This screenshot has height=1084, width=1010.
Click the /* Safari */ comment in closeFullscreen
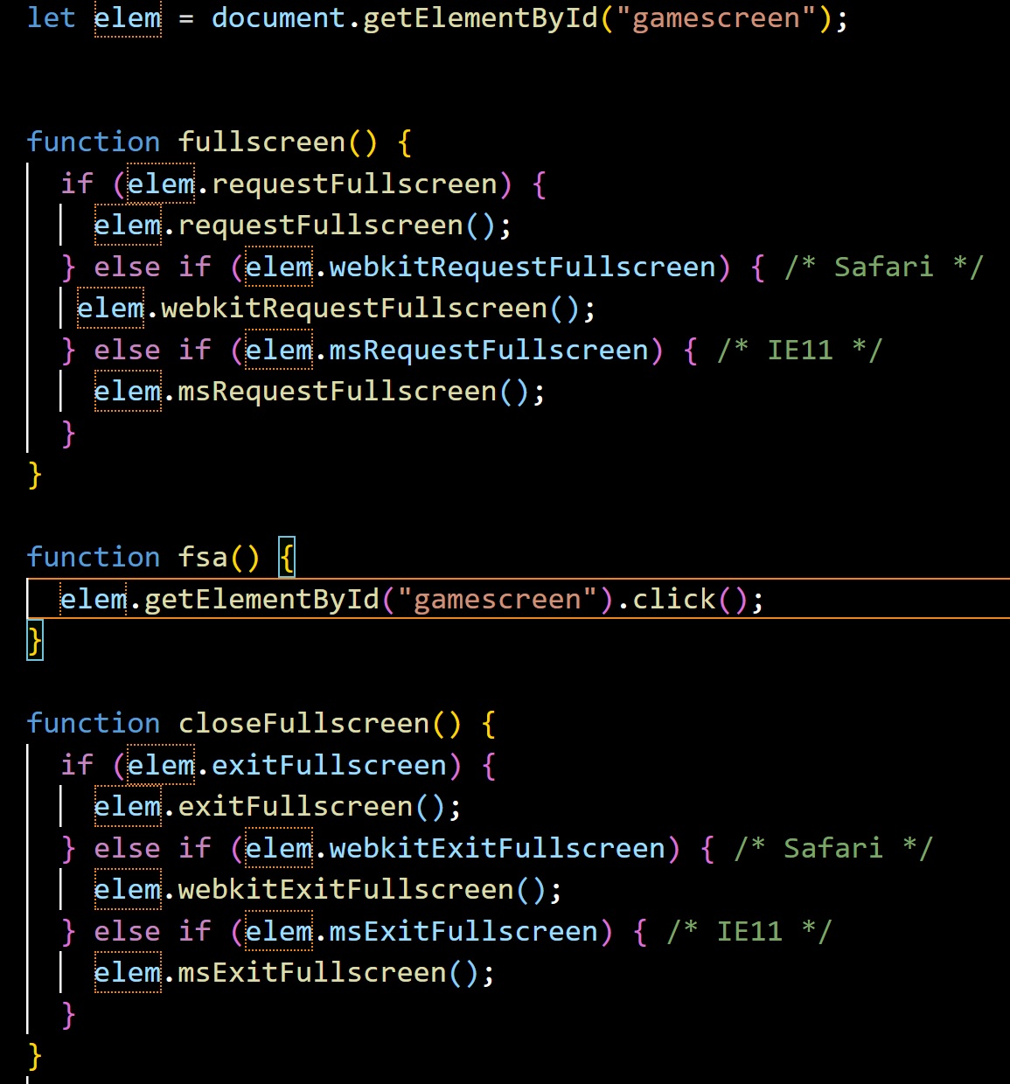833,848
